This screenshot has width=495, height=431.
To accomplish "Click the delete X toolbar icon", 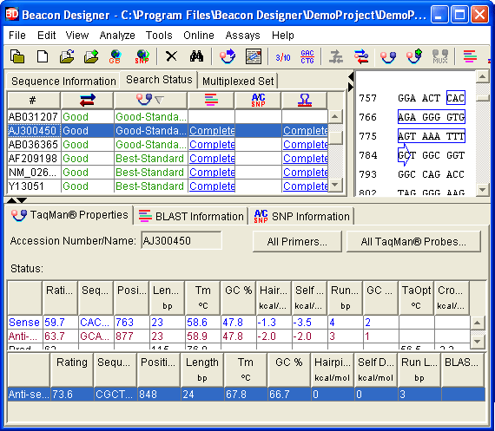I will pyautogui.click(x=171, y=56).
